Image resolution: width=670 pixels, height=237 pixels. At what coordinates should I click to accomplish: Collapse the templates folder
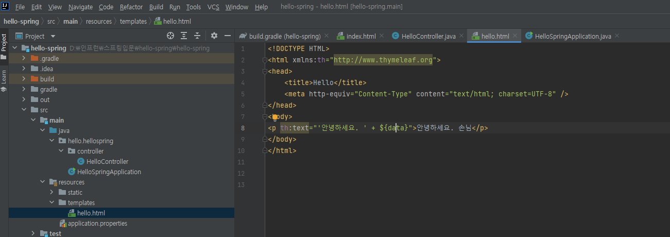tap(51, 202)
